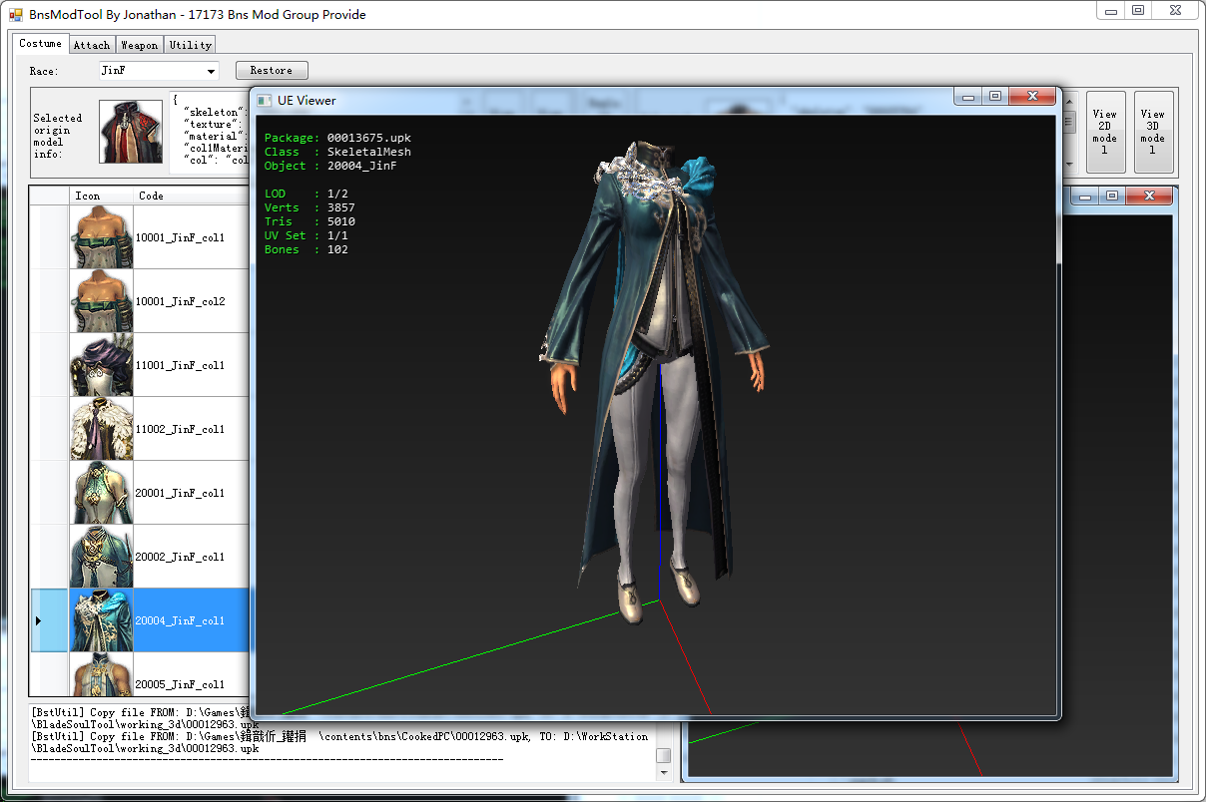1206x802 pixels.
Task: Close the background viewer window behind UE Viewer
Action: coord(1149,197)
